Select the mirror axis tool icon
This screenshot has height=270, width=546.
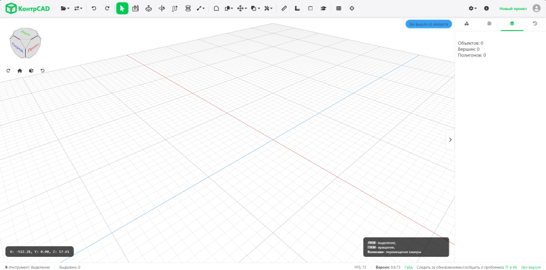(x=161, y=8)
